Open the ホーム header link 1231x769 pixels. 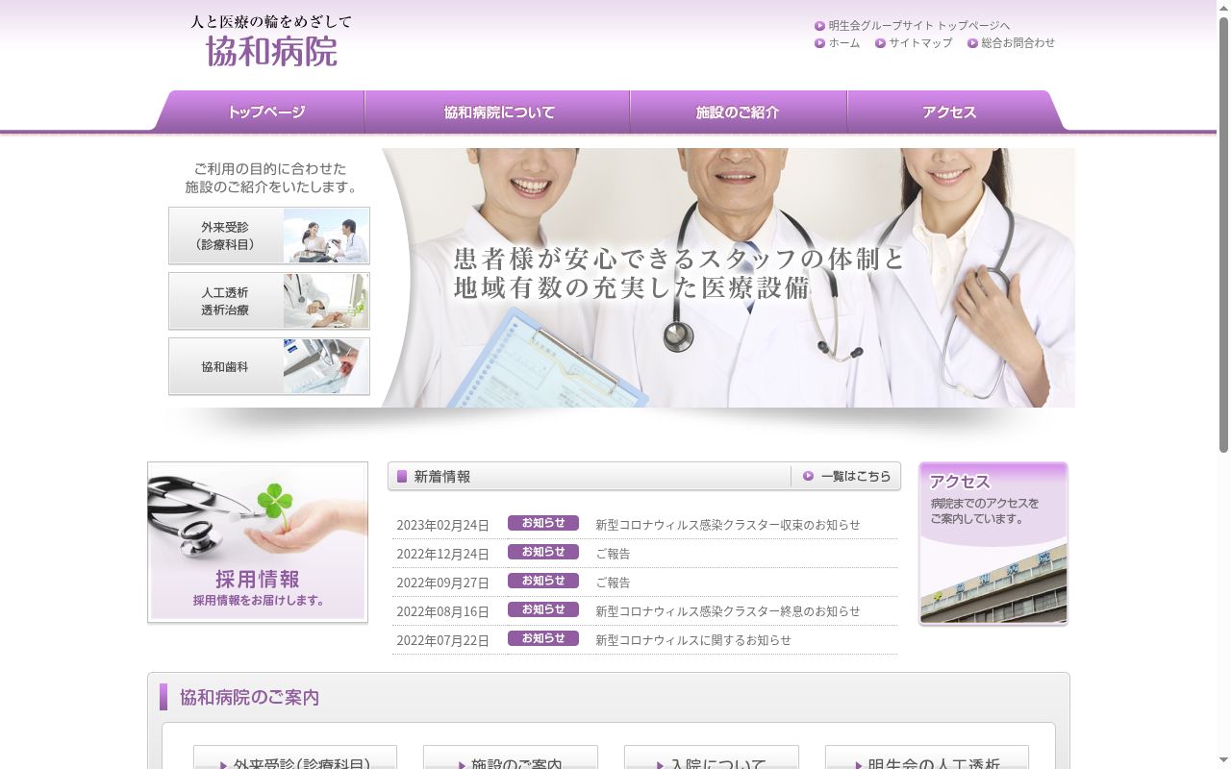pos(844,43)
